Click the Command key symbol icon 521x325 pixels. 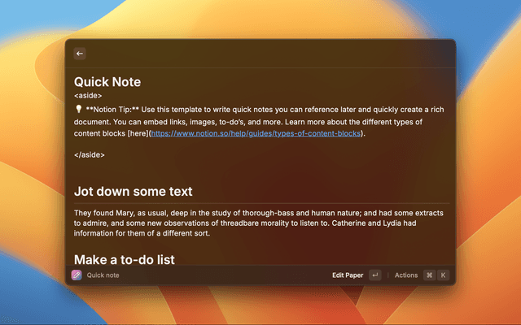(x=429, y=275)
